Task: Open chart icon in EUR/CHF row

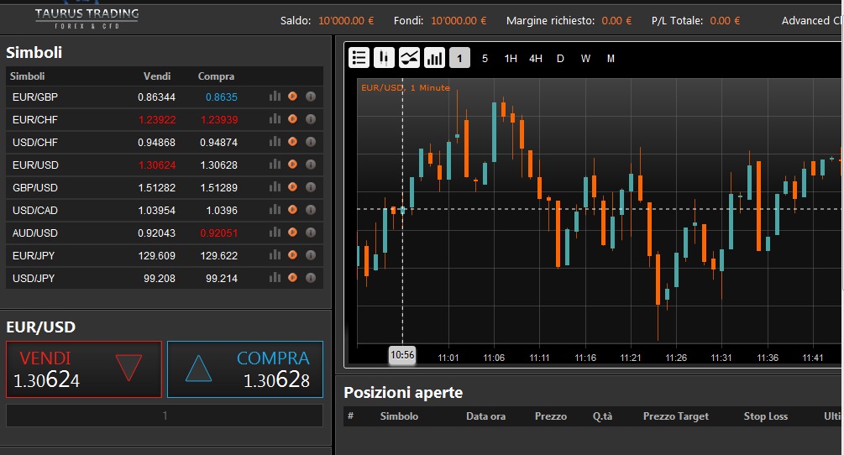Action: click(x=275, y=119)
